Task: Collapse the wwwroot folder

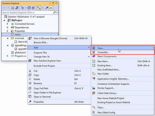Action: point(8,38)
